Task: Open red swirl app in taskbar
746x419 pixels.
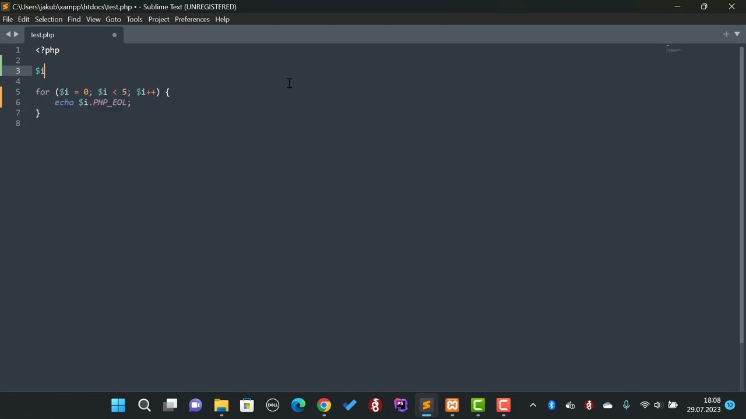Action: pyautogui.click(x=375, y=405)
